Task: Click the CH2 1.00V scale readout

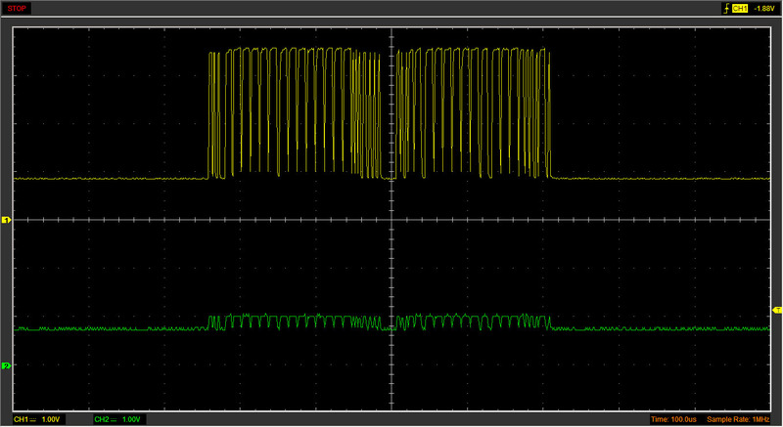Action: pos(117,419)
